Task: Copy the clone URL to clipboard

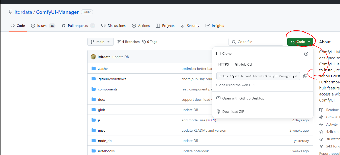Action: [305, 76]
